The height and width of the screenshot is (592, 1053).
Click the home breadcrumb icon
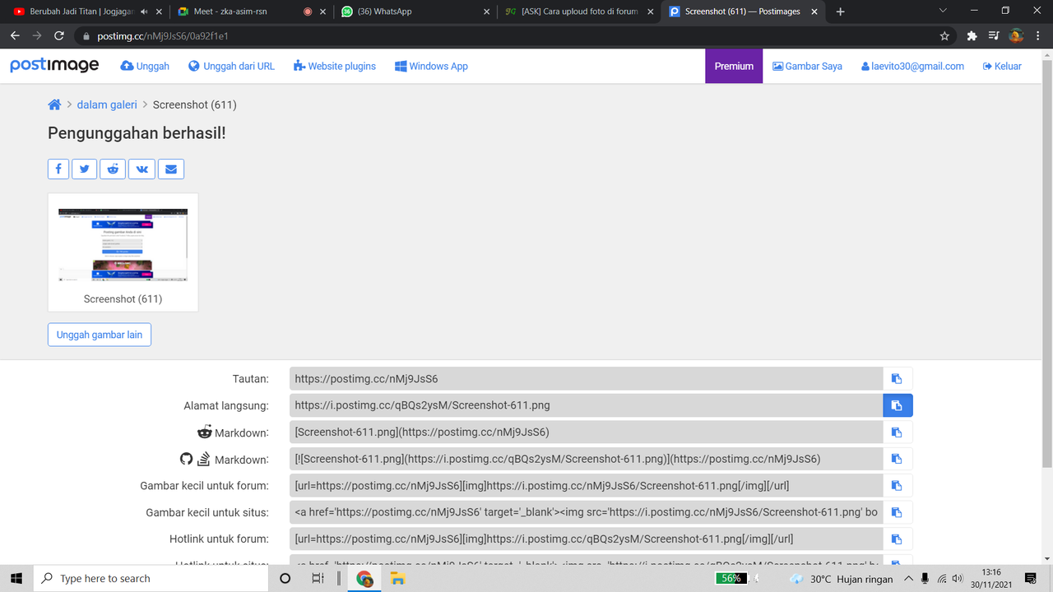(54, 104)
